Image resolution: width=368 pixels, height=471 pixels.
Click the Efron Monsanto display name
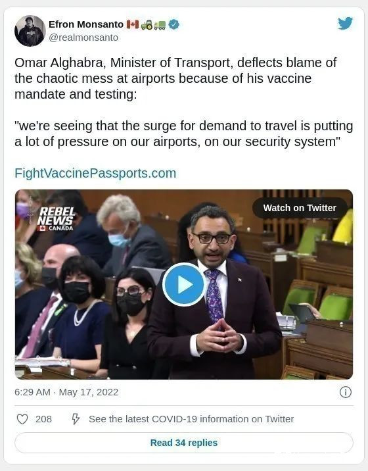[x=86, y=24]
